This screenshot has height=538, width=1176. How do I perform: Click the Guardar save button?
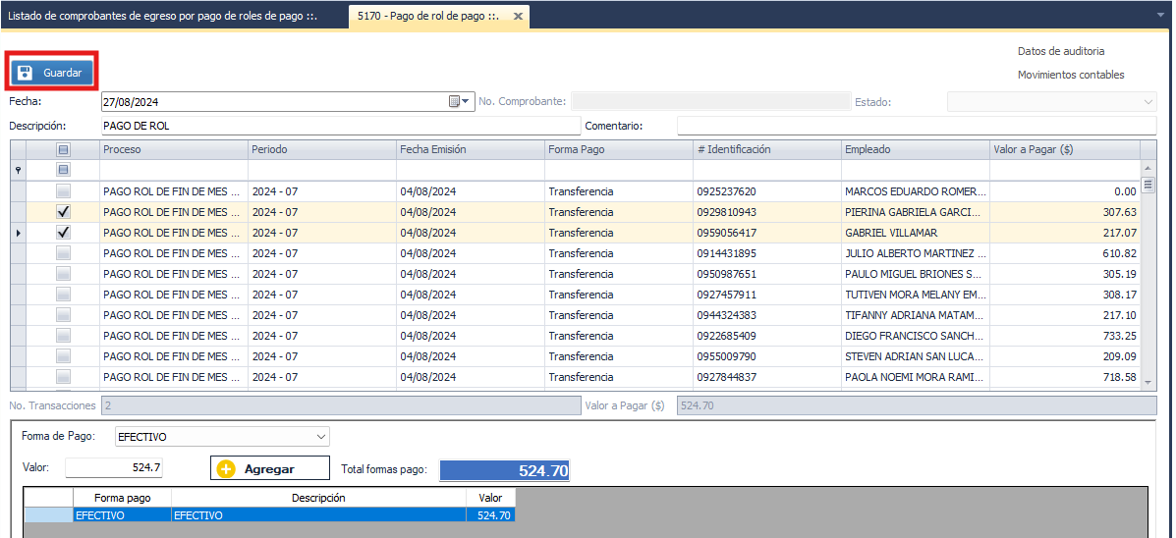tap(53, 73)
